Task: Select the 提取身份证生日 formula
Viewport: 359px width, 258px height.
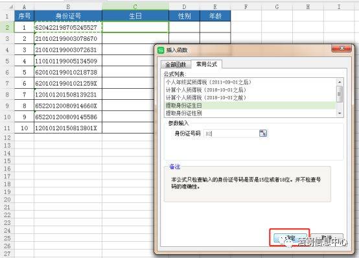Action: pos(250,106)
